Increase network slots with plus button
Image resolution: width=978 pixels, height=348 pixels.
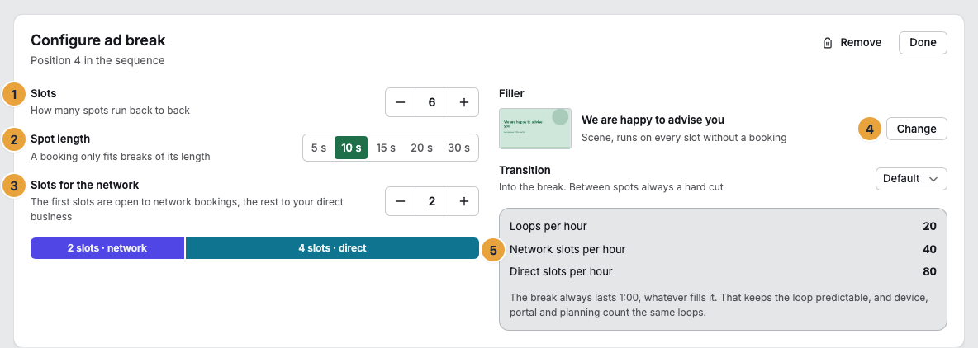(463, 201)
